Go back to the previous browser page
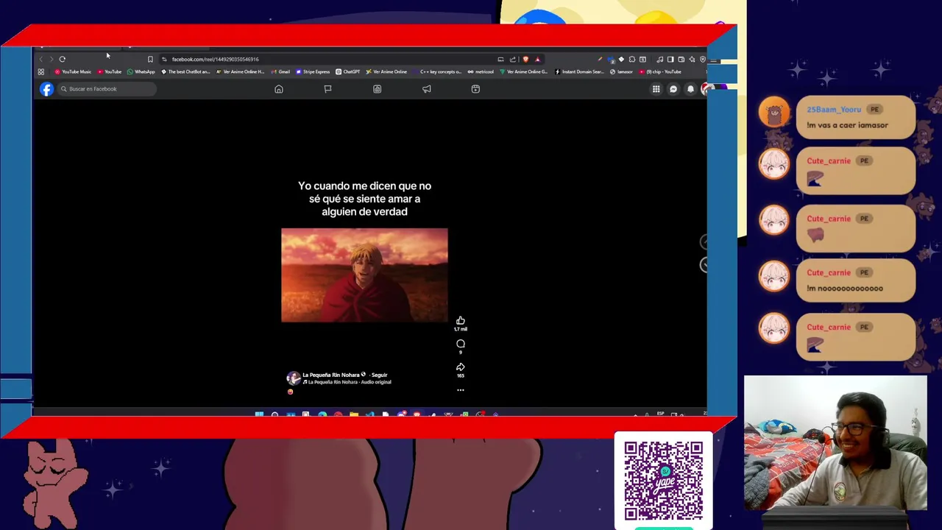 (41, 59)
